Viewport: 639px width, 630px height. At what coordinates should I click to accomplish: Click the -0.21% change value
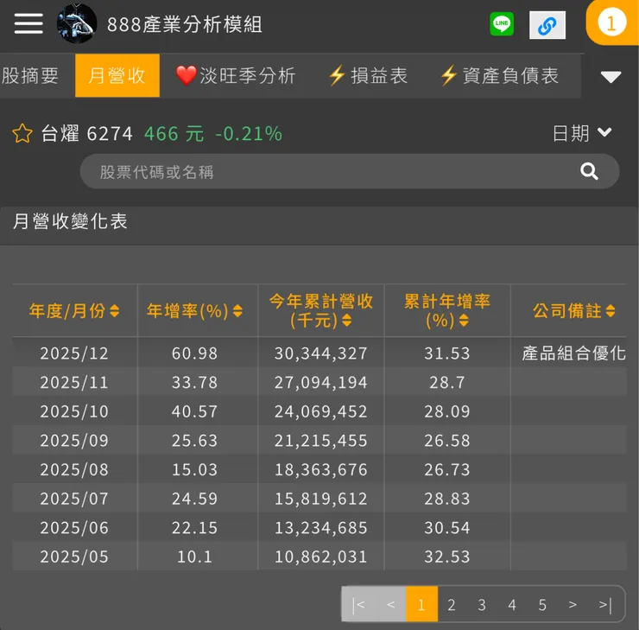[x=249, y=134]
